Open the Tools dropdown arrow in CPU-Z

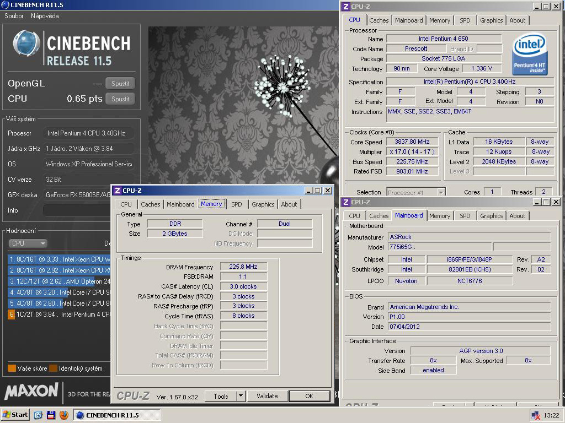tap(241, 396)
